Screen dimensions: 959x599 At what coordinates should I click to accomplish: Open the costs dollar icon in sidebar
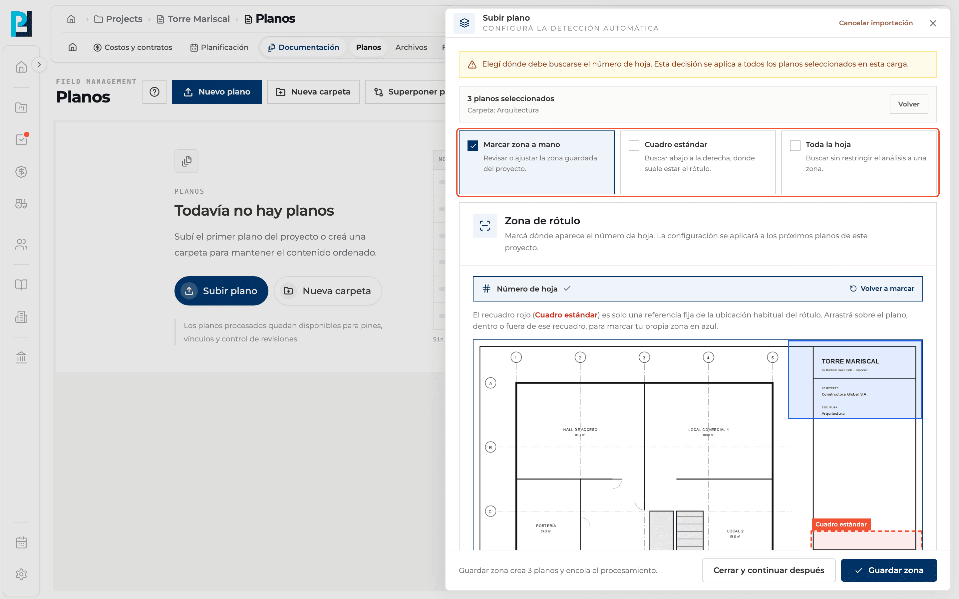[21, 171]
